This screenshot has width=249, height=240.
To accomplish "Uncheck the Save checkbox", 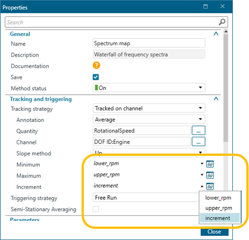I will 96,77.
